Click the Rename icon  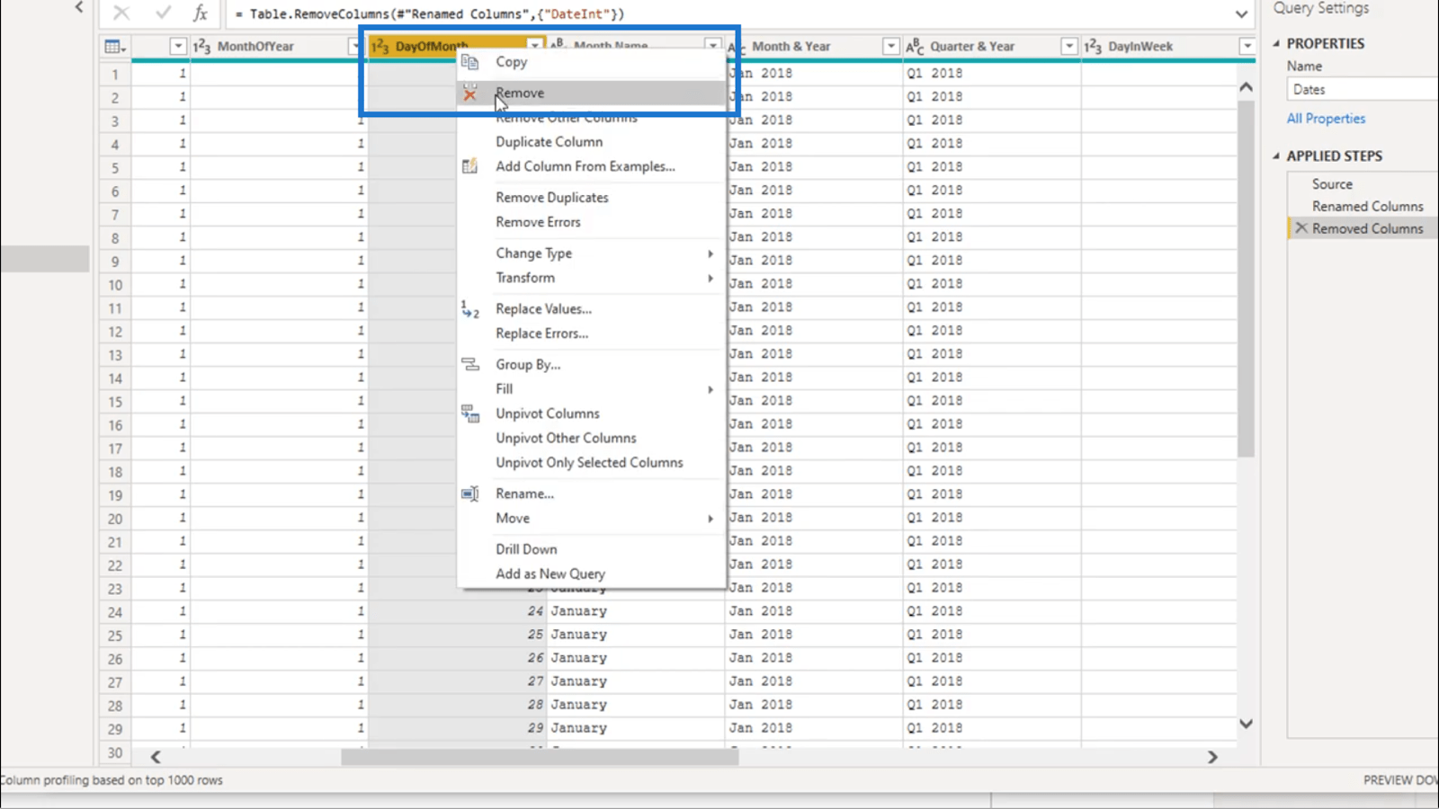(x=469, y=493)
